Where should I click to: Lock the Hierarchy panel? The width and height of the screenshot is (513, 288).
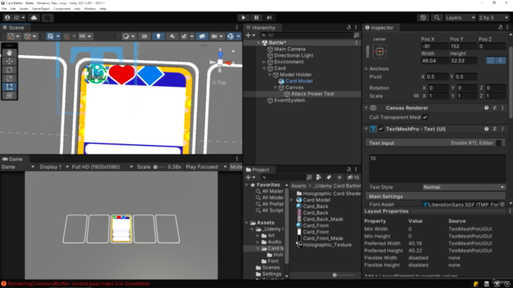point(349,27)
